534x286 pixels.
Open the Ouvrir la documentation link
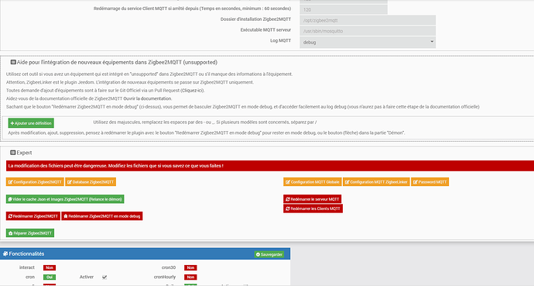point(147,98)
